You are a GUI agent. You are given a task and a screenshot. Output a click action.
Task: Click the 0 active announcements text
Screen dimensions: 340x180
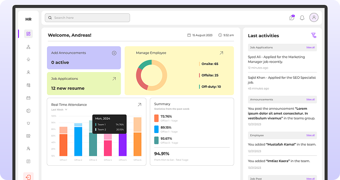pyautogui.click(x=60, y=63)
